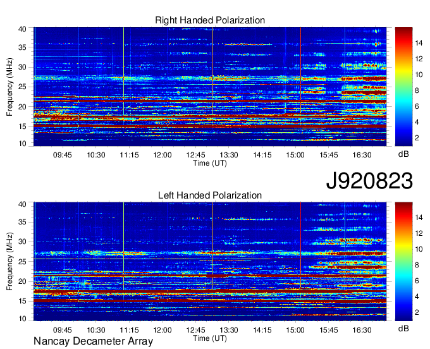This screenshot has height=349, width=430.
Task: Click 15 on Left Handed frequency axis
Action: coord(22,302)
